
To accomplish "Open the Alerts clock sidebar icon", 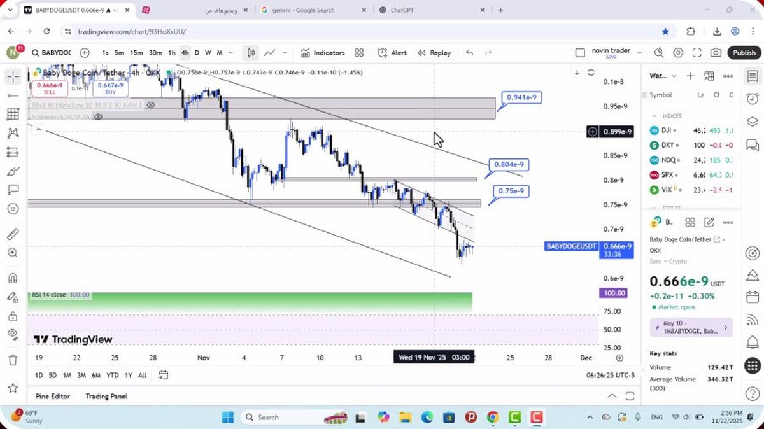I will click(x=752, y=99).
